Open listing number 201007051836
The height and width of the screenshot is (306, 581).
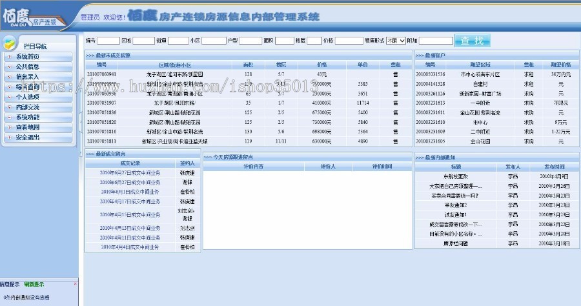101,112
